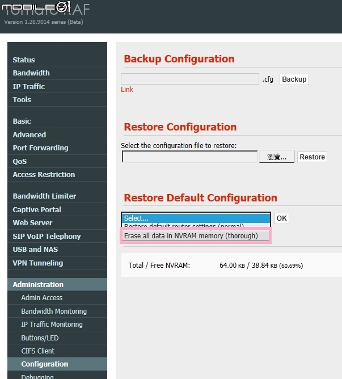Go to the Bandwidth section
This screenshot has width=342, height=379.
click(31, 73)
